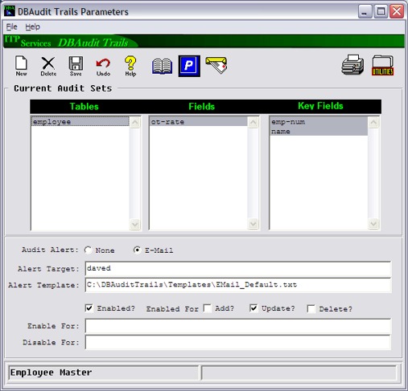Click the Enable For input field

tap(238, 326)
